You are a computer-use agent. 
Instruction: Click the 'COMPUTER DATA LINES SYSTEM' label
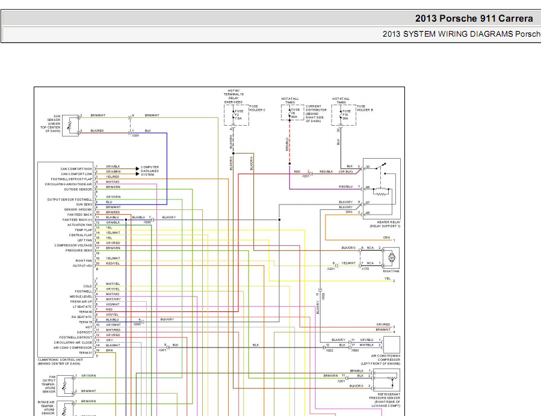click(x=150, y=171)
